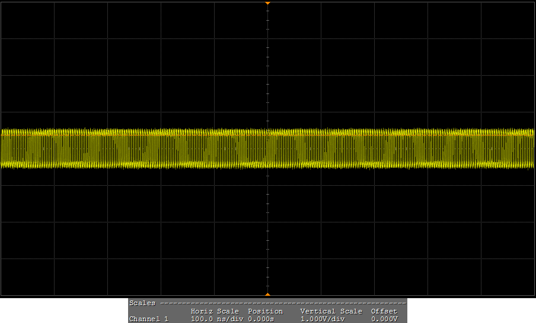Image resolution: width=536 pixels, height=323 pixels.
Task: Click the top-right corner graticule cell
Action: point(508,20)
